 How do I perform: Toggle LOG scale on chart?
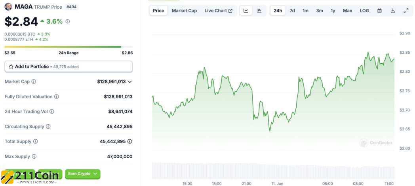[364, 11]
